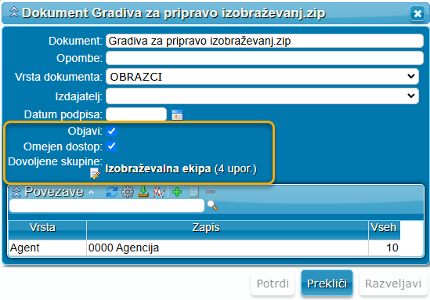Collapse the Povezave panel

tap(16, 192)
